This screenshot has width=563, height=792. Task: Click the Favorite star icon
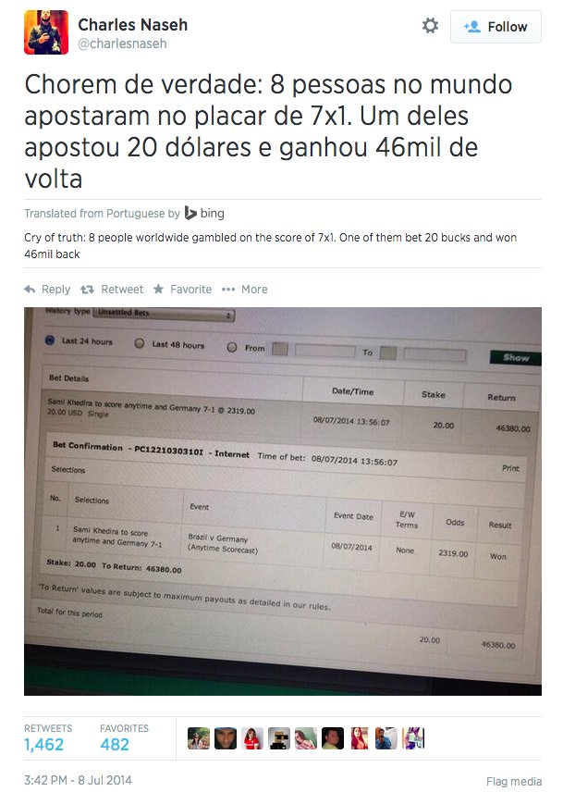coord(157,289)
